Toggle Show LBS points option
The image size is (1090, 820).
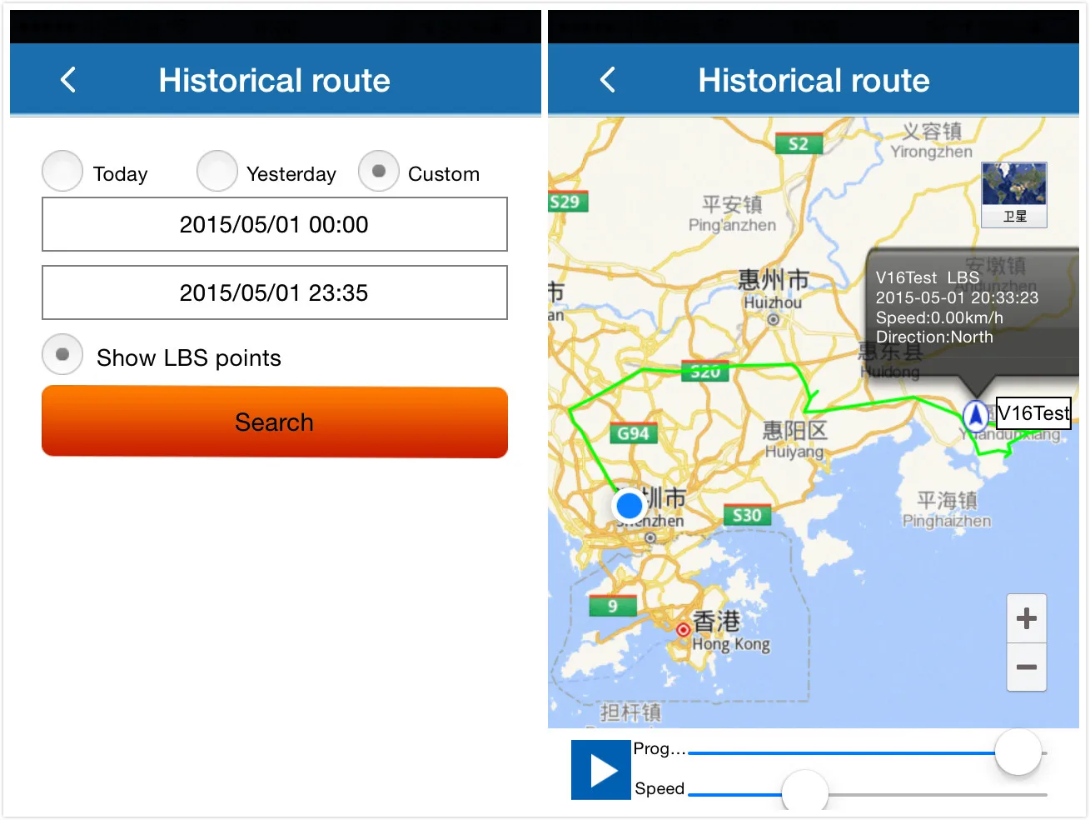click(62, 354)
